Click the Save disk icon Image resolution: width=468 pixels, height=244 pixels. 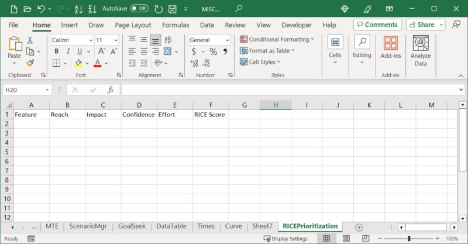pos(172,9)
